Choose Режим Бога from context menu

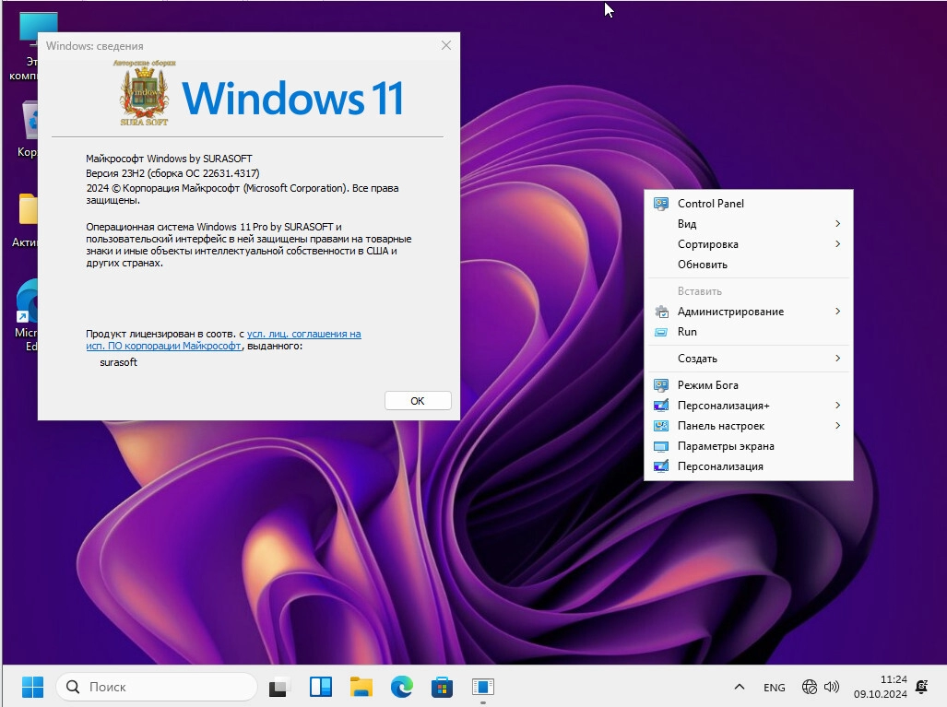707,385
